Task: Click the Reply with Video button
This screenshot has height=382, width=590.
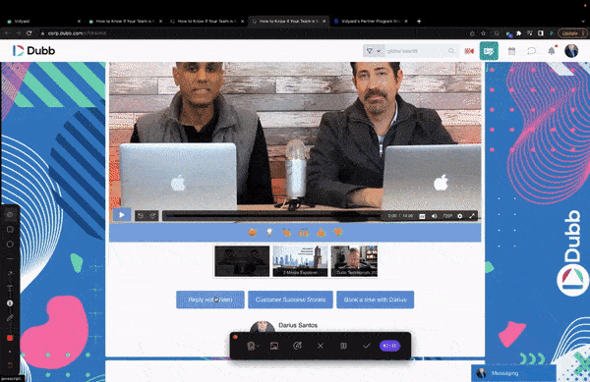Action: pyautogui.click(x=210, y=300)
